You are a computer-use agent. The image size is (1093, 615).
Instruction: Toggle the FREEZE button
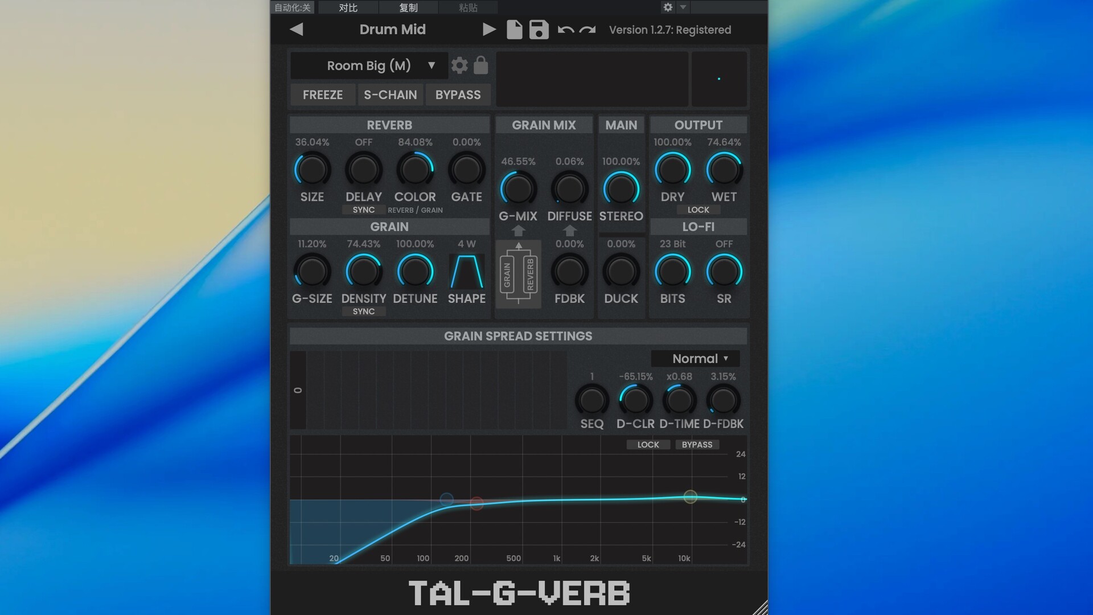click(323, 95)
